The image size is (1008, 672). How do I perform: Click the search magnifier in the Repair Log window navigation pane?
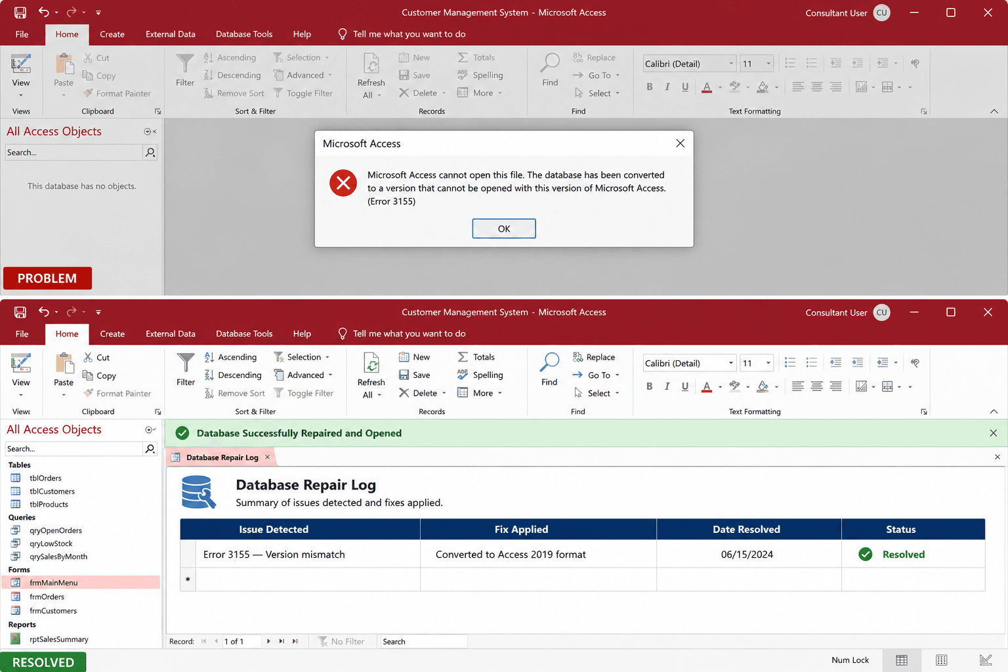(150, 449)
